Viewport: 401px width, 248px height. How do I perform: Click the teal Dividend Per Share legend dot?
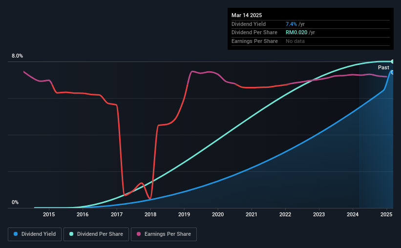pos(71,234)
